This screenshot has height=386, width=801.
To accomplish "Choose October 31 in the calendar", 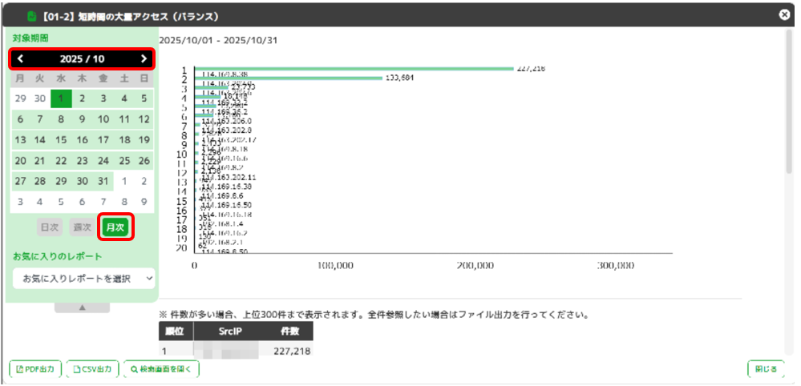I will 103,181.
